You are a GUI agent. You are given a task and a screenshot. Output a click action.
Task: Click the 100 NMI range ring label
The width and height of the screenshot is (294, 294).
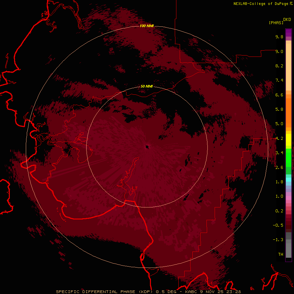tap(147, 26)
